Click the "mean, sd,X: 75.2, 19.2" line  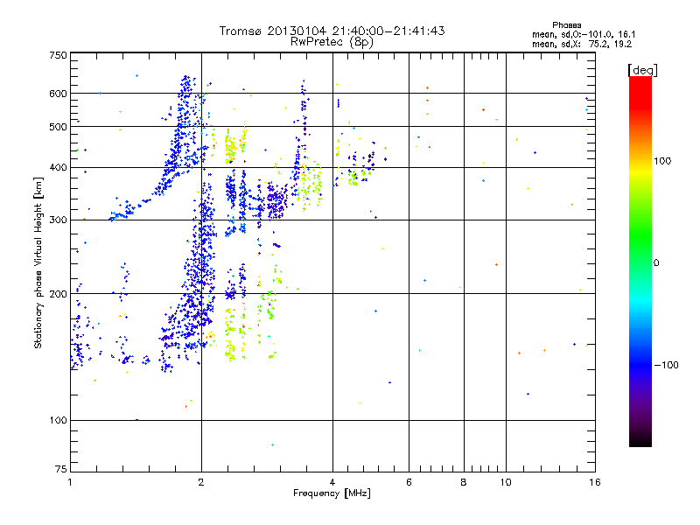click(582, 44)
